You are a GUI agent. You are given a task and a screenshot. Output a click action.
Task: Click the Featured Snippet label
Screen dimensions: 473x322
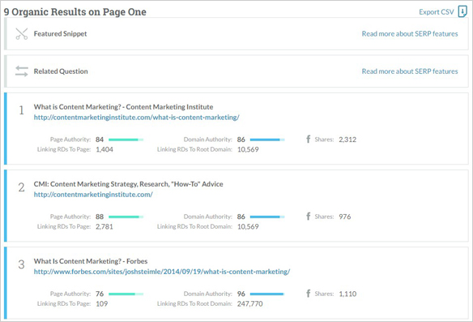pos(60,34)
